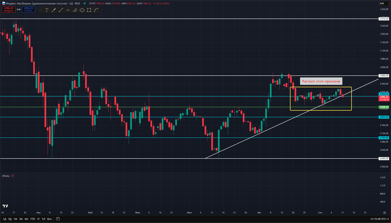Switch to the Все time range

(x=49, y=219)
